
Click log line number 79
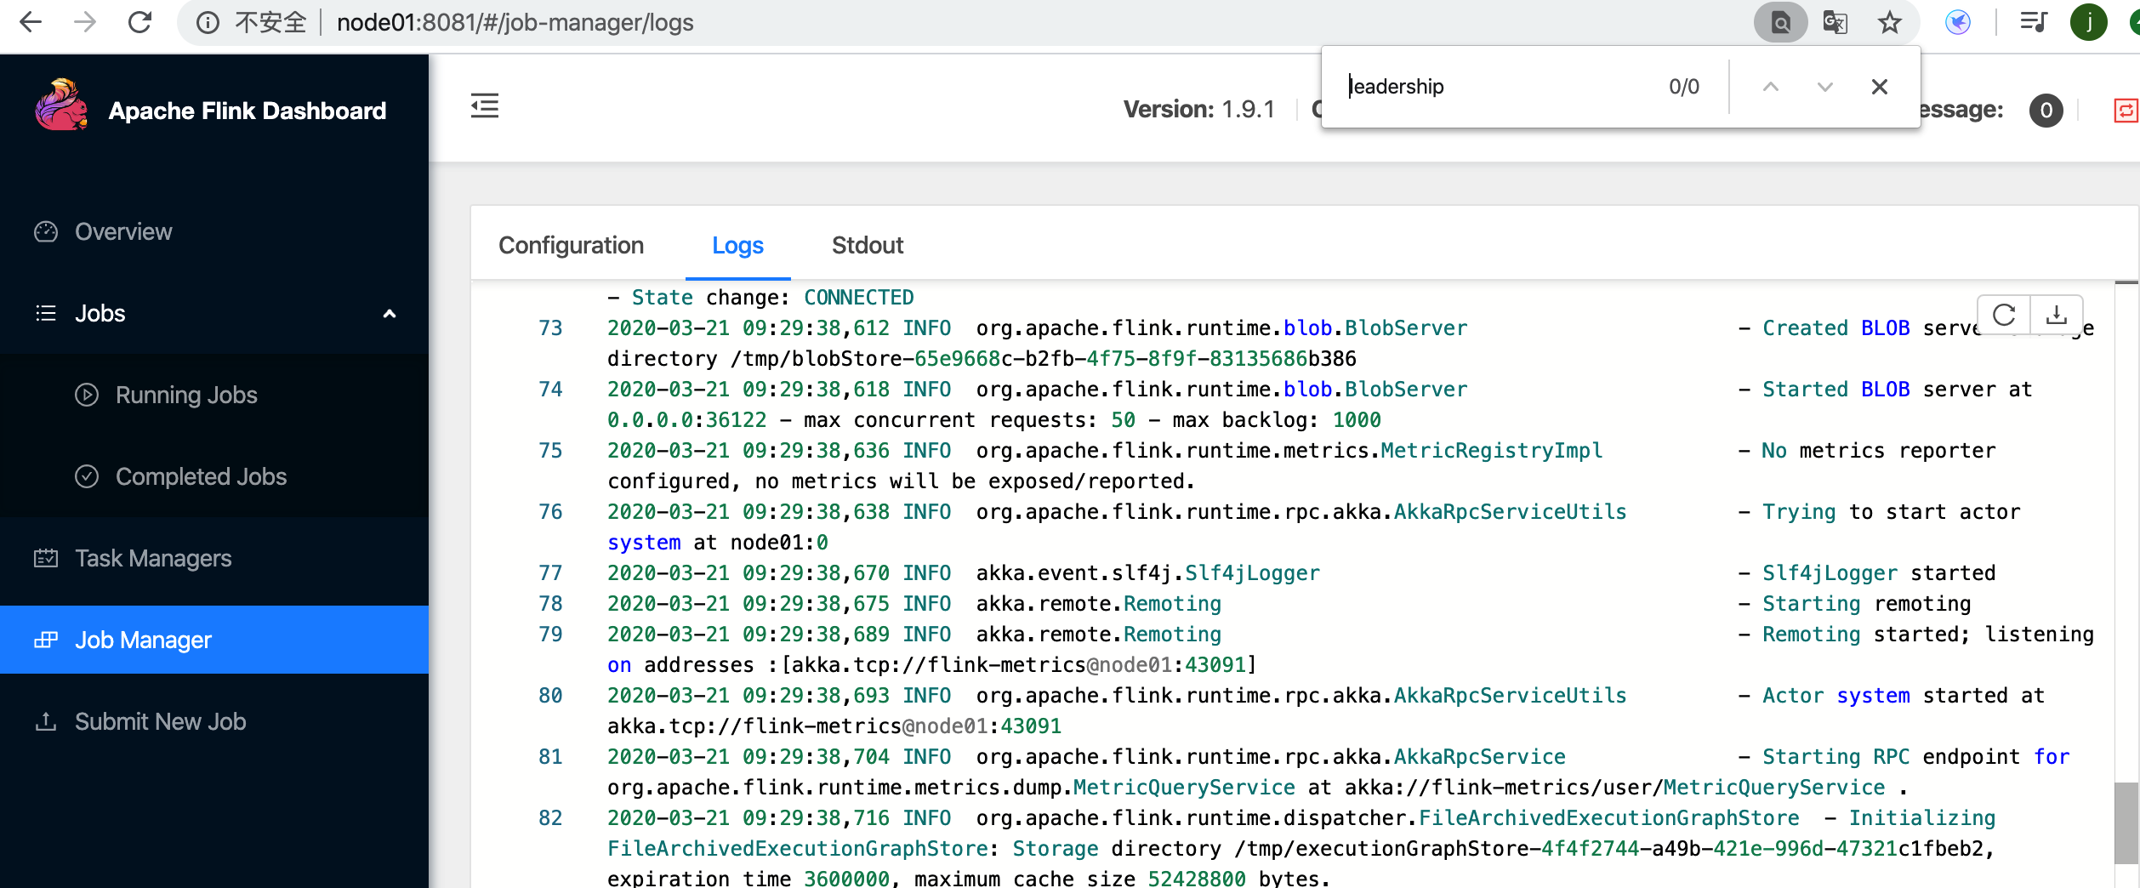[550, 635]
